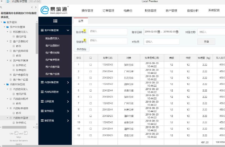The height and width of the screenshot is (147, 225).
Task: Open calendar icon of the end date
Action: coord(177,32)
